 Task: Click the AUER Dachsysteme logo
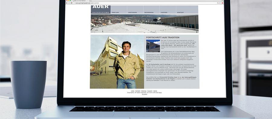(x=101, y=9)
